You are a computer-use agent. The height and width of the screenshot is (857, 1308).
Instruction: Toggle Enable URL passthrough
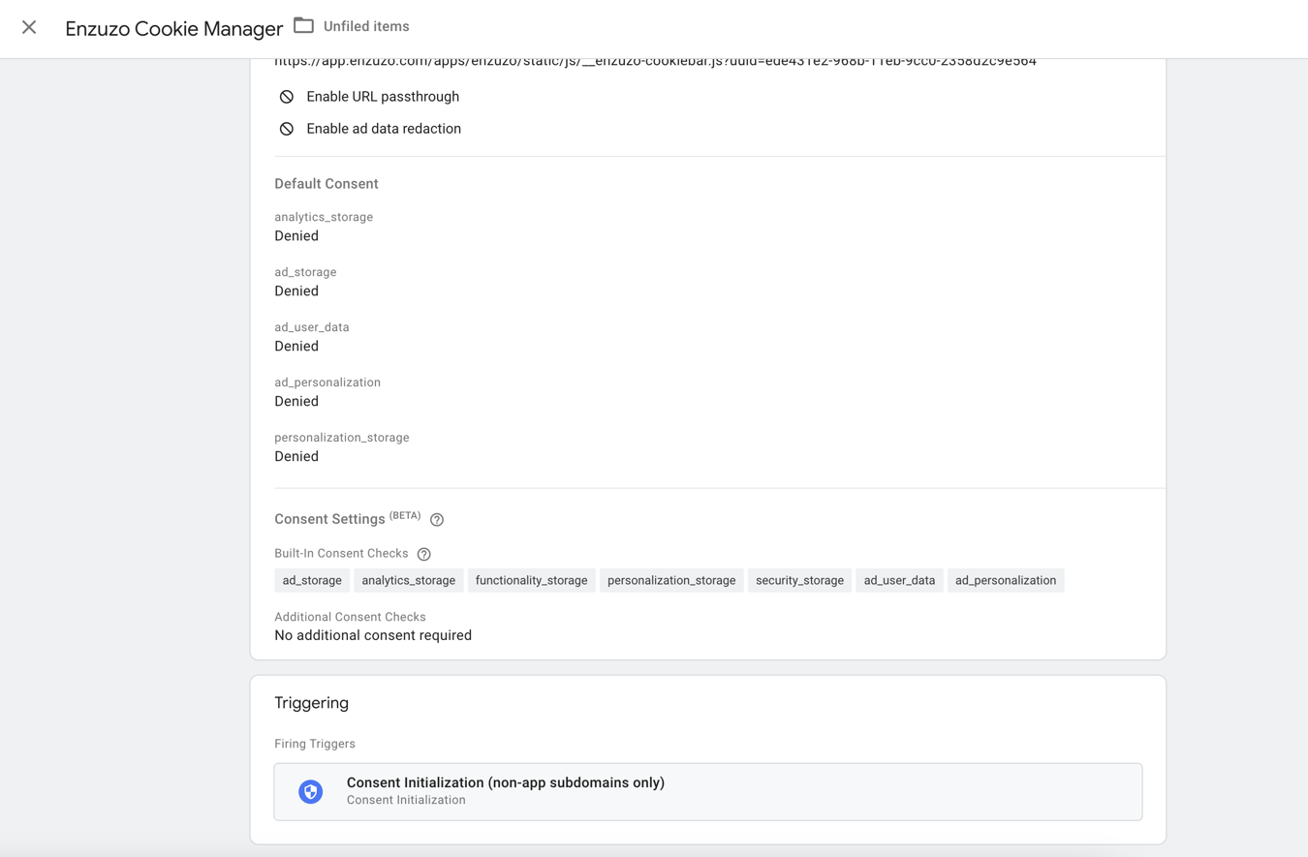coord(383,96)
